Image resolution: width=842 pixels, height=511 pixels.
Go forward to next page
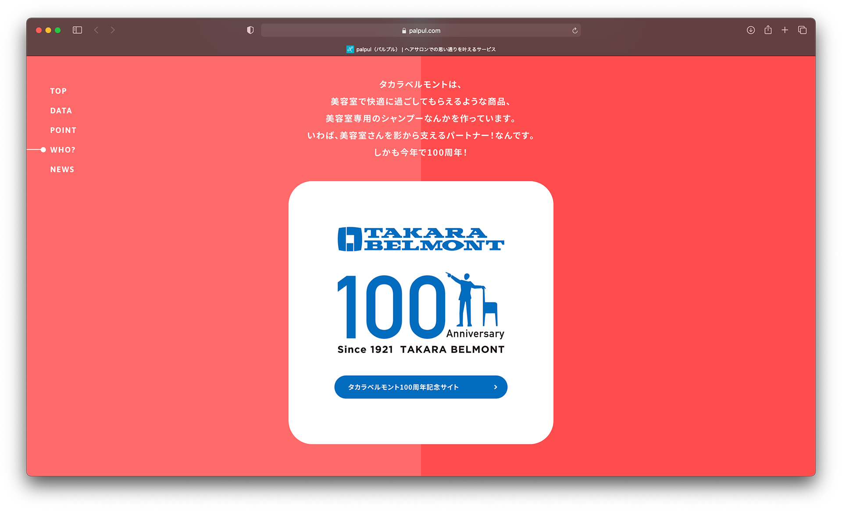(113, 30)
